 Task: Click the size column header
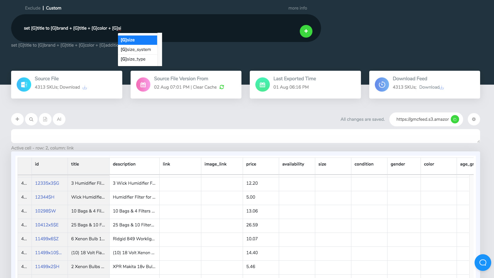pos(333,166)
